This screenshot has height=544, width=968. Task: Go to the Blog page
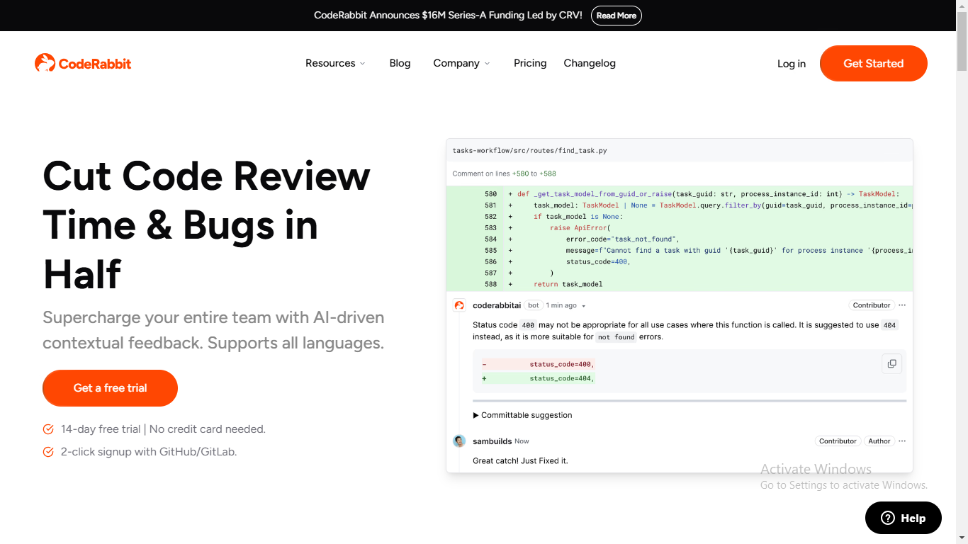400,63
